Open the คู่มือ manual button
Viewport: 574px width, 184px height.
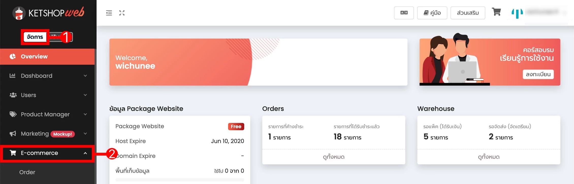(x=432, y=13)
